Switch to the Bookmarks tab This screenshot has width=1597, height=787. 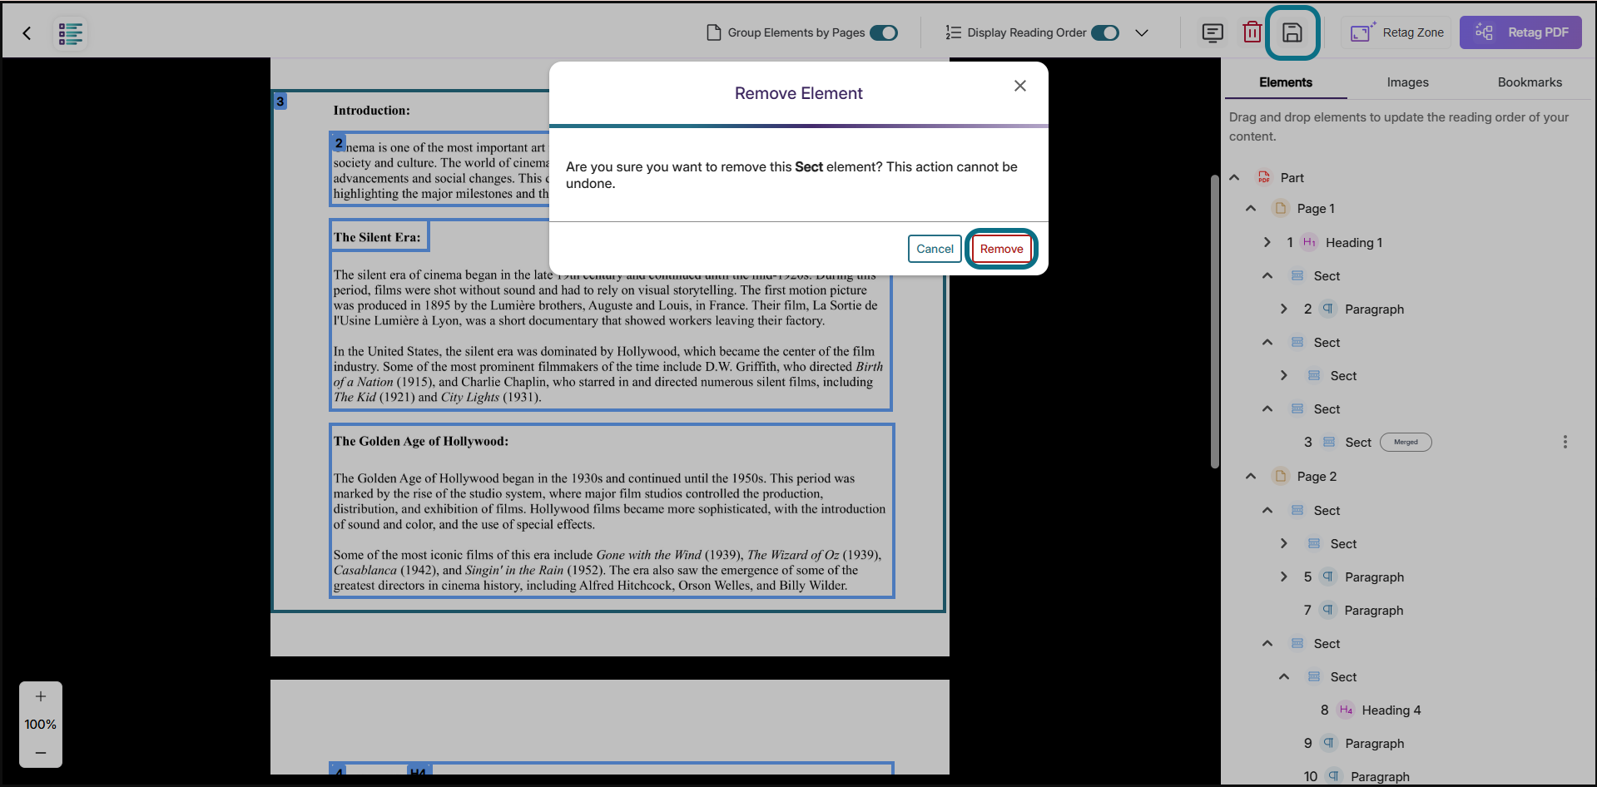(x=1530, y=82)
